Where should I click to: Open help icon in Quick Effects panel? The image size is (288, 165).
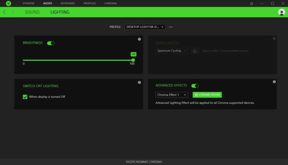pos(274,39)
